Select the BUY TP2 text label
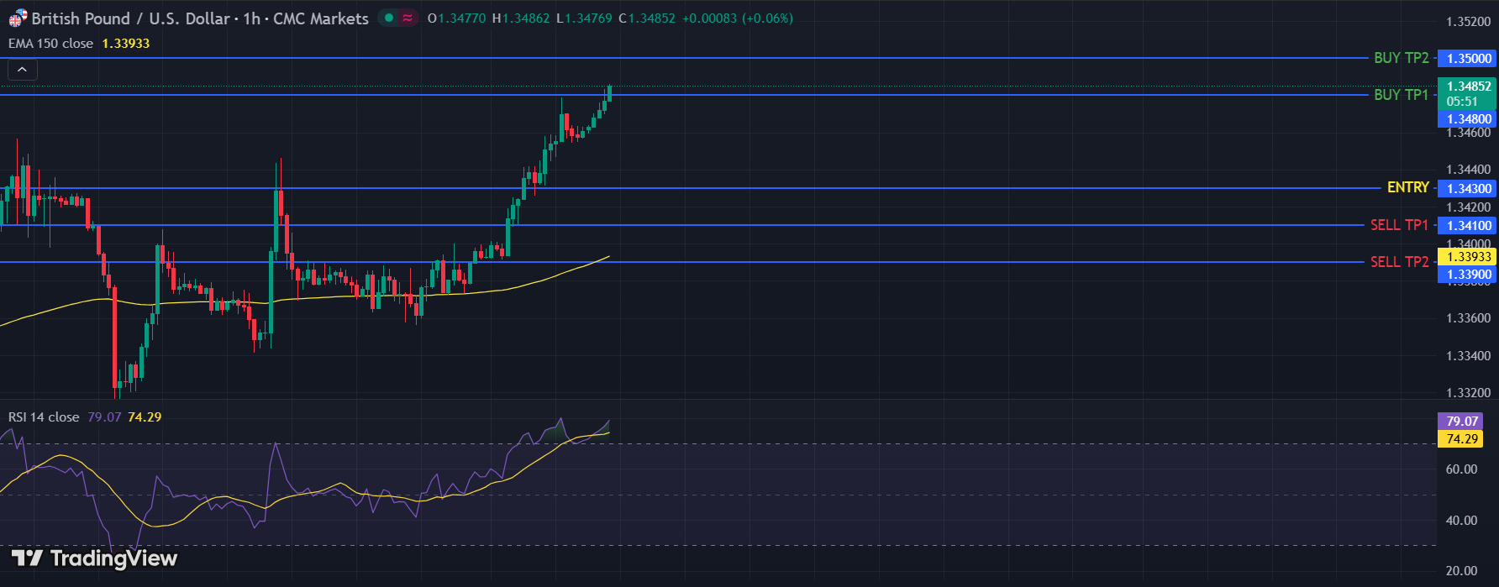Image resolution: width=1499 pixels, height=587 pixels. coord(1401,58)
